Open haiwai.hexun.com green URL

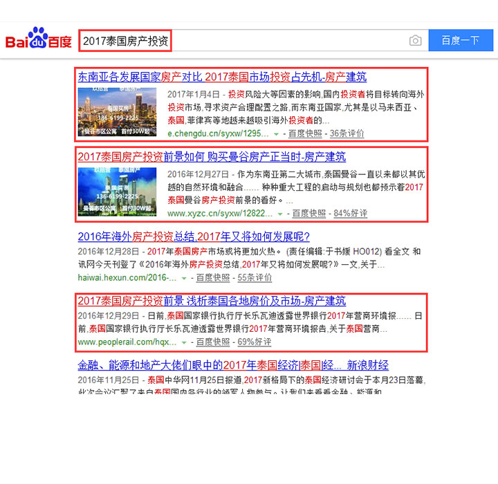pos(127,277)
